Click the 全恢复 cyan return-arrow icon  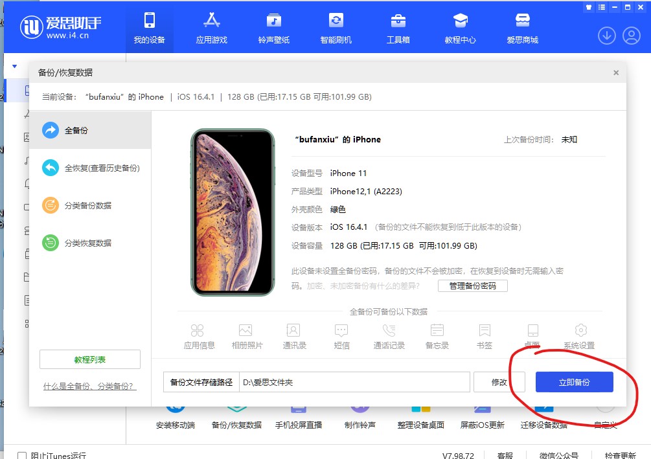pos(51,168)
